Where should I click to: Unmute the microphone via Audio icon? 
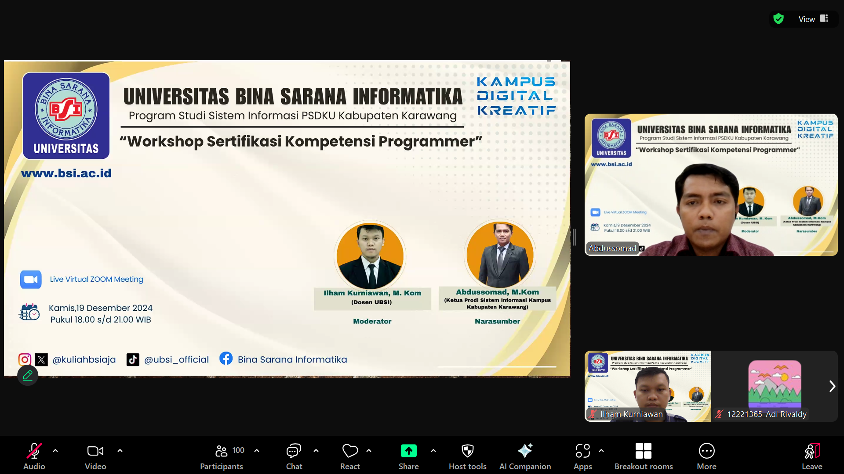[34, 451]
